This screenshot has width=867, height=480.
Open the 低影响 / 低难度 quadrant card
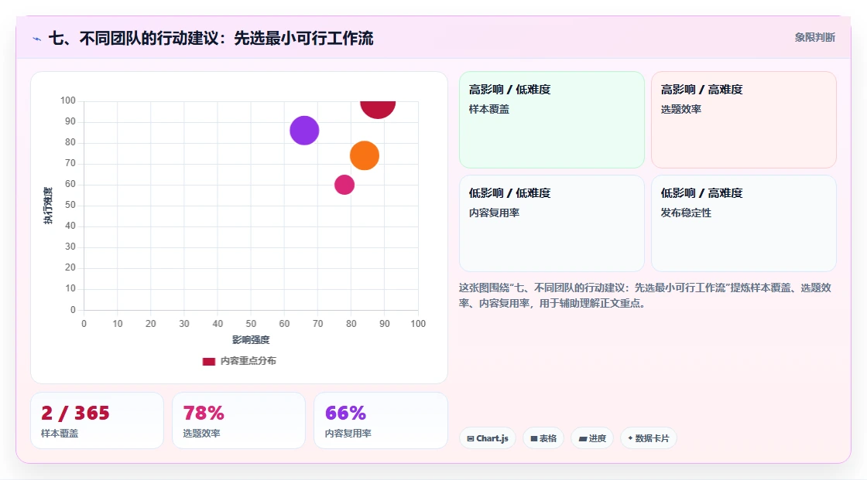pyautogui.click(x=552, y=223)
